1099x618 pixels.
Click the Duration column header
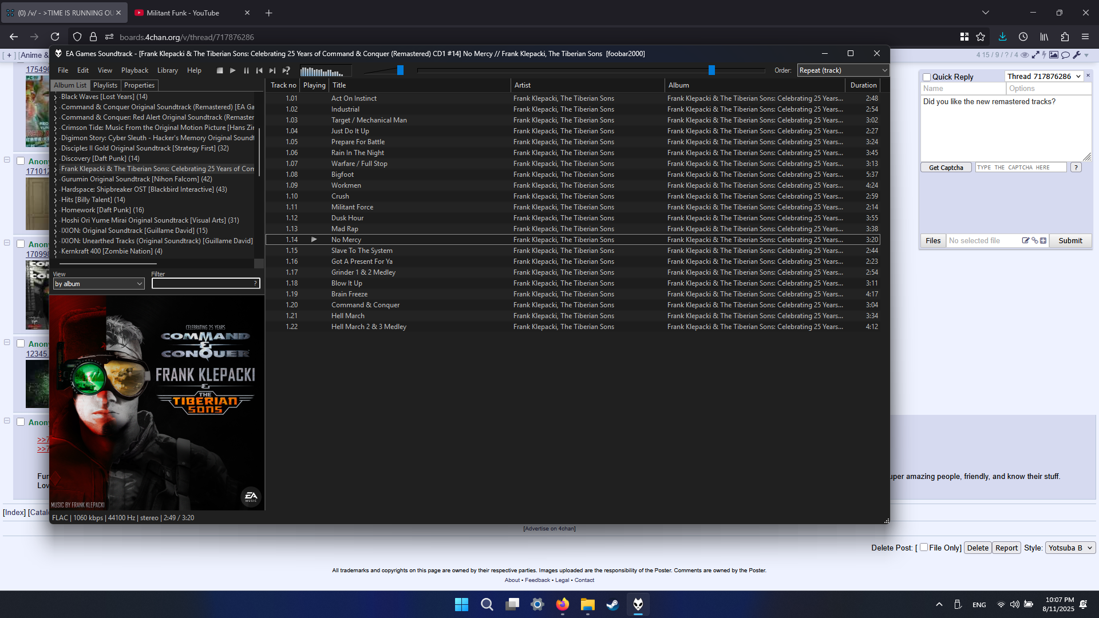click(863, 85)
